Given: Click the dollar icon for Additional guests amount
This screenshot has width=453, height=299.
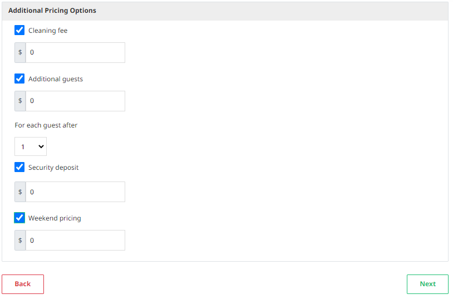Looking at the screenshot, I should pyautogui.click(x=20, y=101).
